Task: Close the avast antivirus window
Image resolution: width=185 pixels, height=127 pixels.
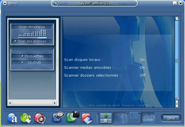Action: click(180, 3)
